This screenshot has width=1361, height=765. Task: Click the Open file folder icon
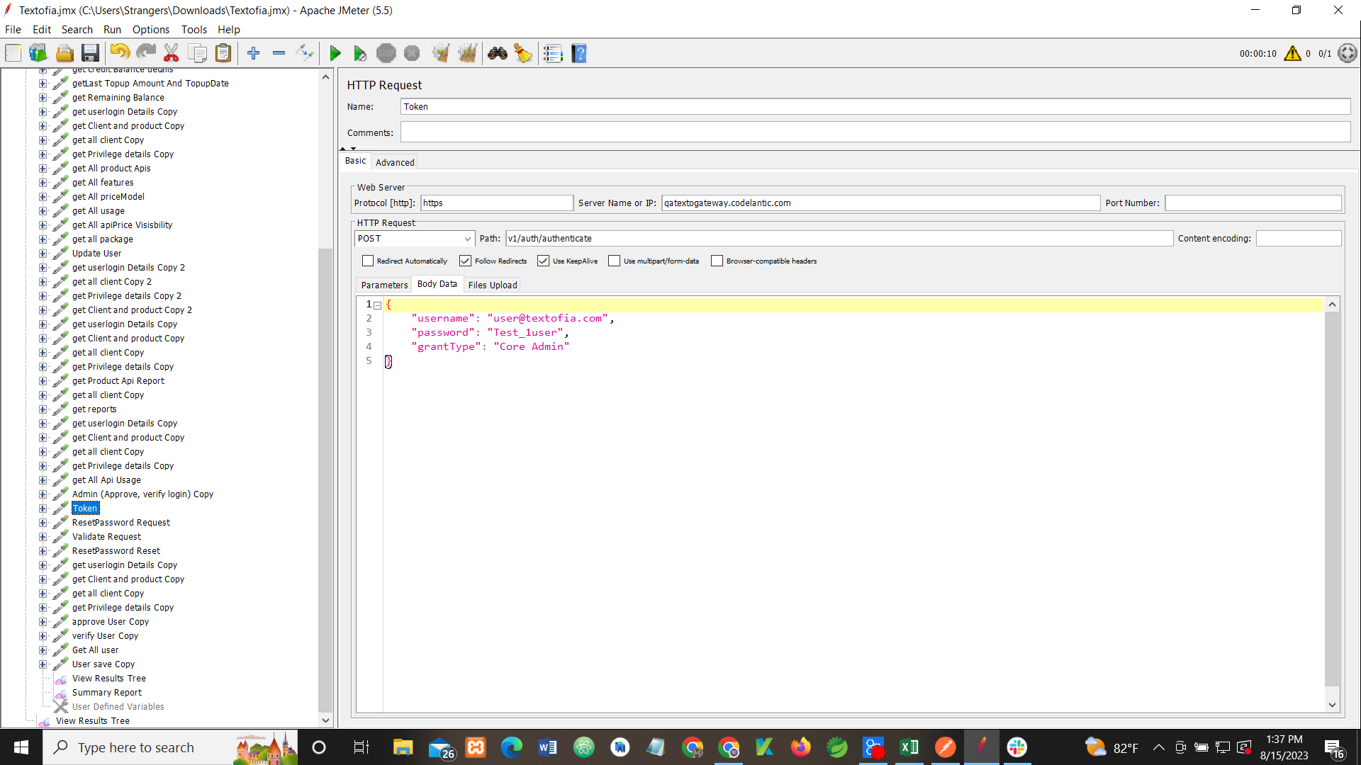65,53
